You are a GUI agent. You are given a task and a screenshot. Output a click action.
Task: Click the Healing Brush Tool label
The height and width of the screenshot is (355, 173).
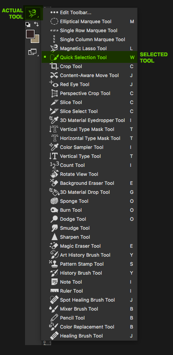[x=81, y=336]
